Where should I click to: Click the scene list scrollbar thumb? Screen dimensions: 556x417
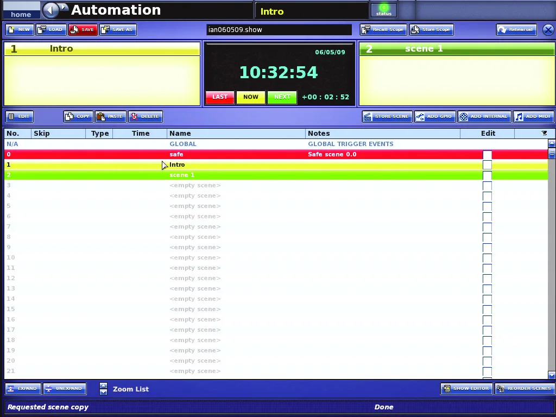552,154
